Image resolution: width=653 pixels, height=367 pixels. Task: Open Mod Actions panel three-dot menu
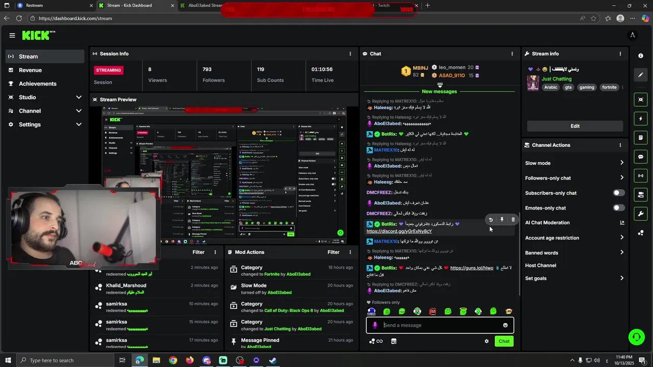tap(350, 252)
